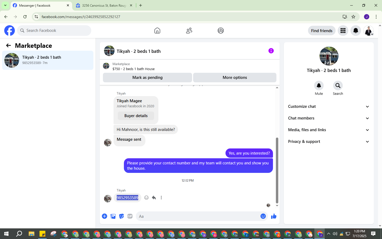Go to the Home feed icon
This screenshot has width=382, height=239.
(x=157, y=31)
